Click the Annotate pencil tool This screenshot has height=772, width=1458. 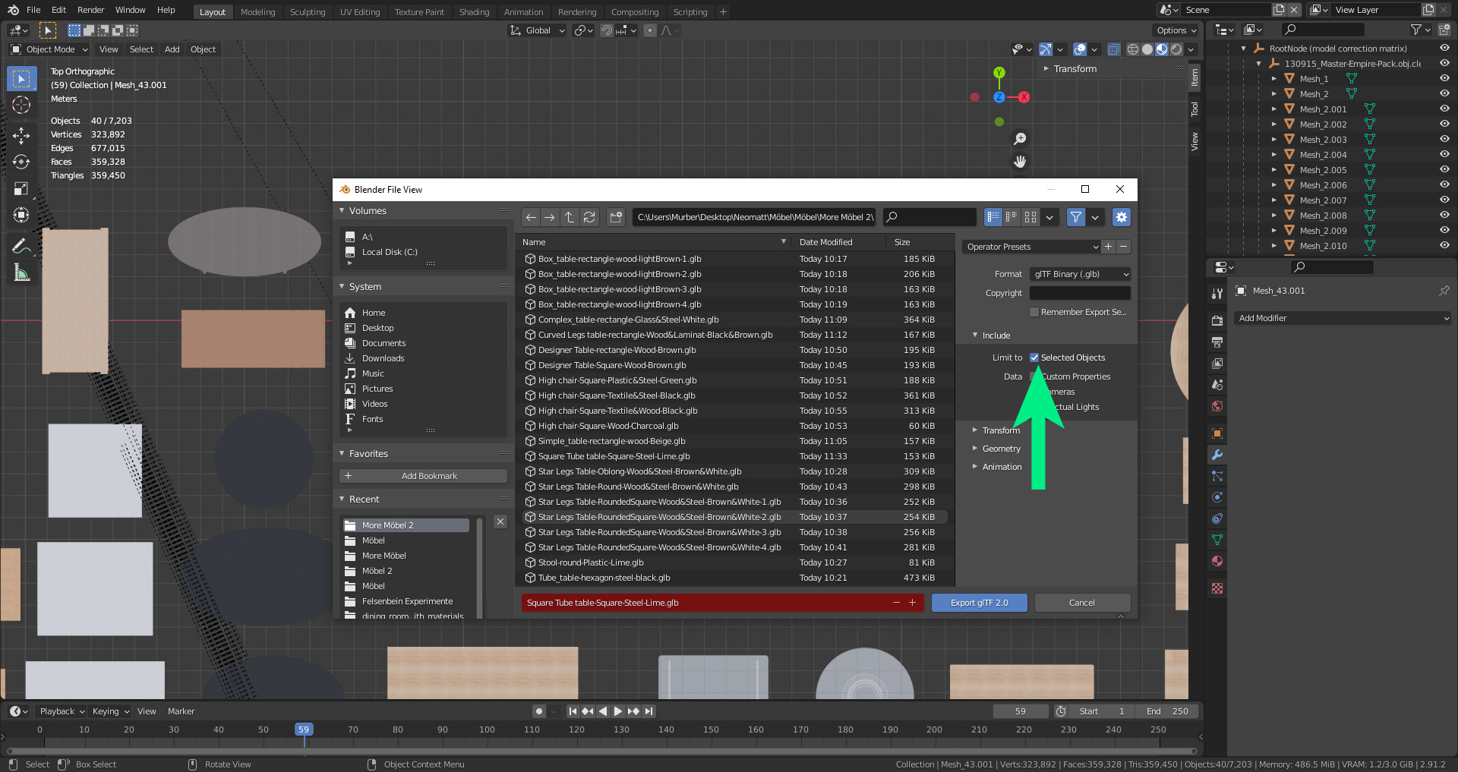pyautogui.click(x=21, y=246)
